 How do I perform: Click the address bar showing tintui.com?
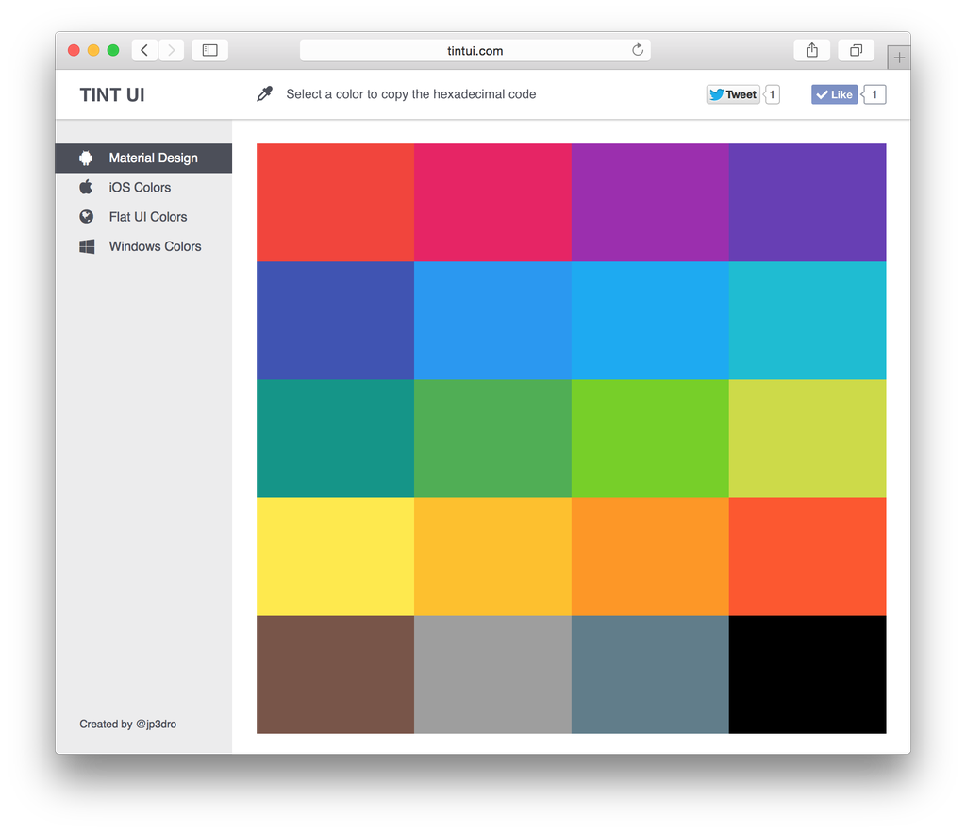point(475,50)
